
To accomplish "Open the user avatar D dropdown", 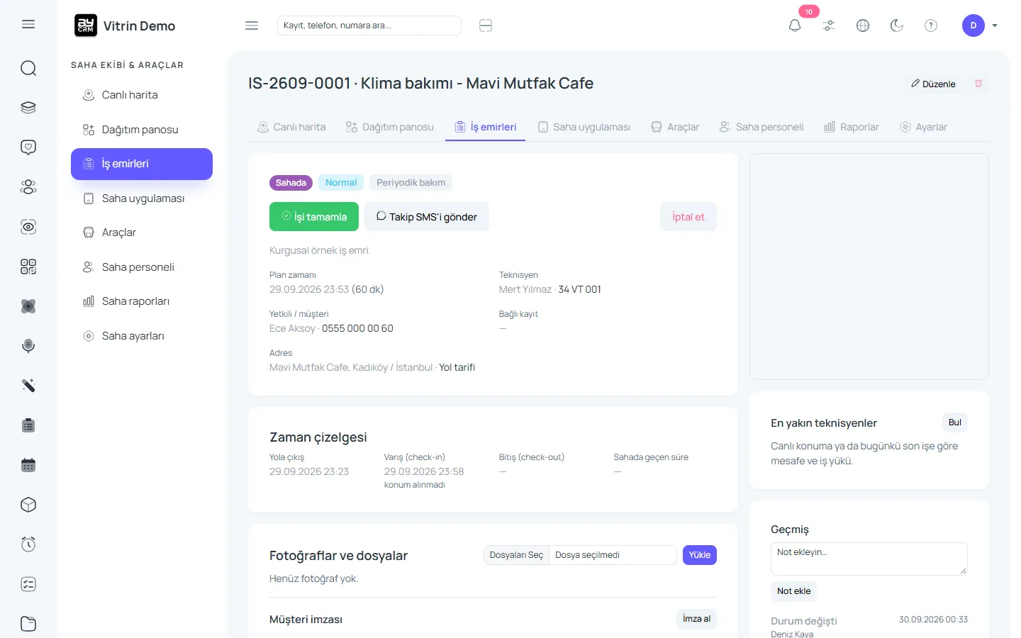I will (x=980, y=26).
